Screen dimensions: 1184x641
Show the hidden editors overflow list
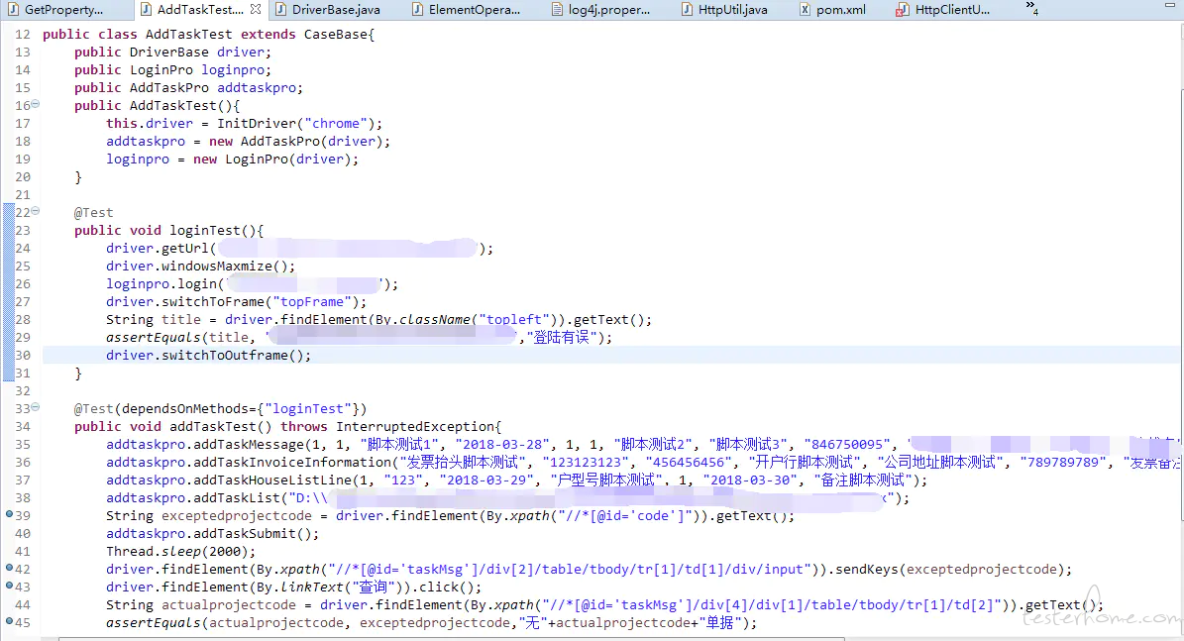click(1031, 8)
